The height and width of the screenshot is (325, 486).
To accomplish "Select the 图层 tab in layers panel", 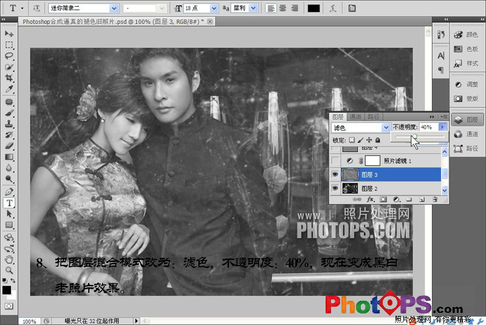I will [x=338, y=117].
